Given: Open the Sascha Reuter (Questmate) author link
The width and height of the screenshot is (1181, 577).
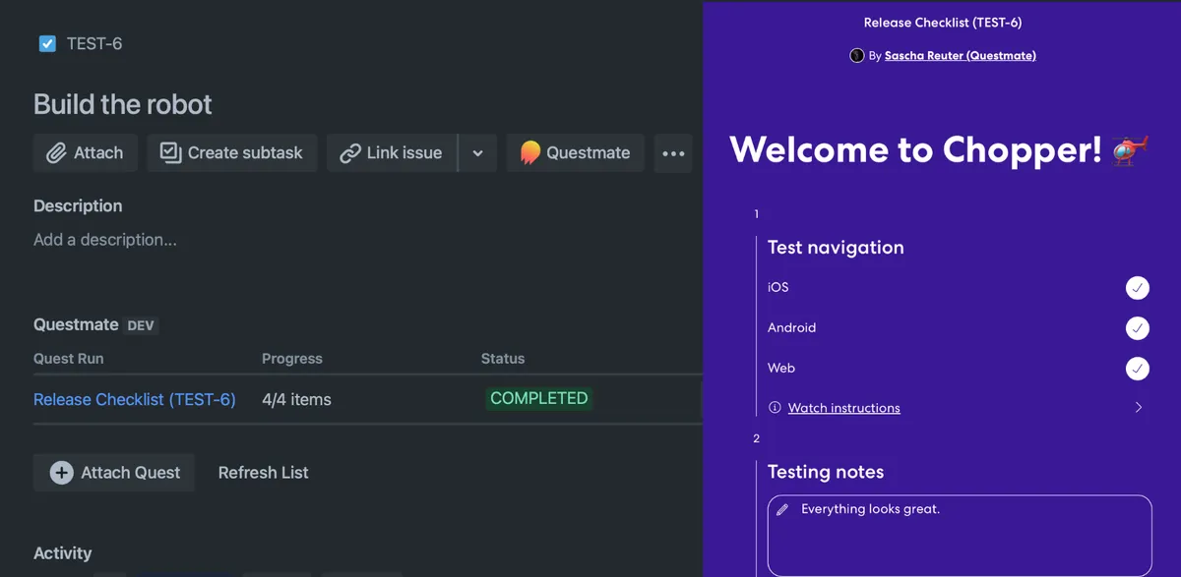Looking at the screenshot, I should [961, 56].
